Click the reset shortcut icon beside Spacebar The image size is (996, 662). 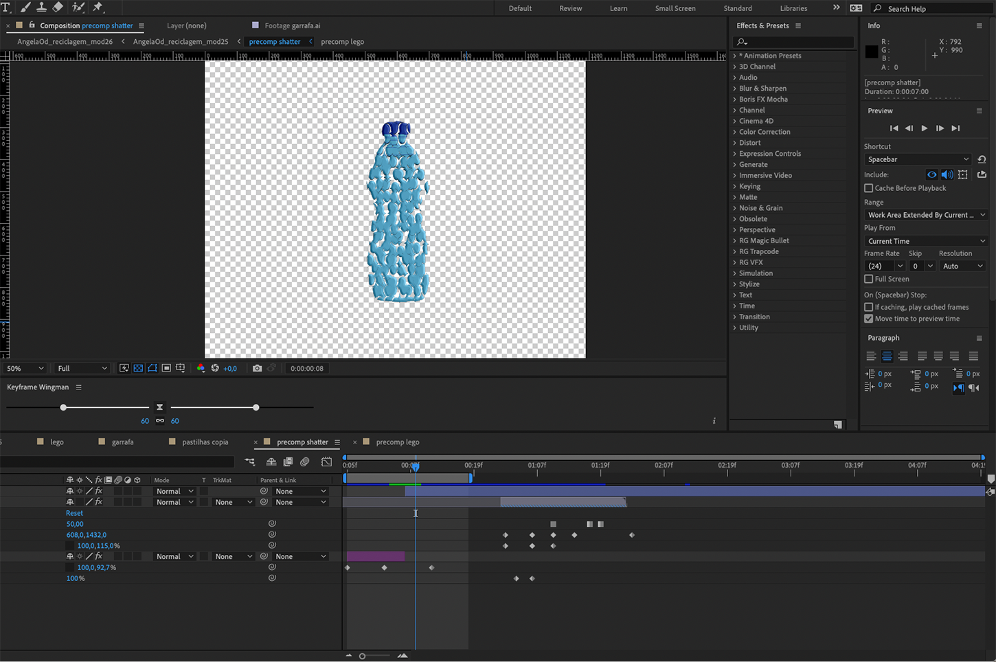[x=982, y=159]
